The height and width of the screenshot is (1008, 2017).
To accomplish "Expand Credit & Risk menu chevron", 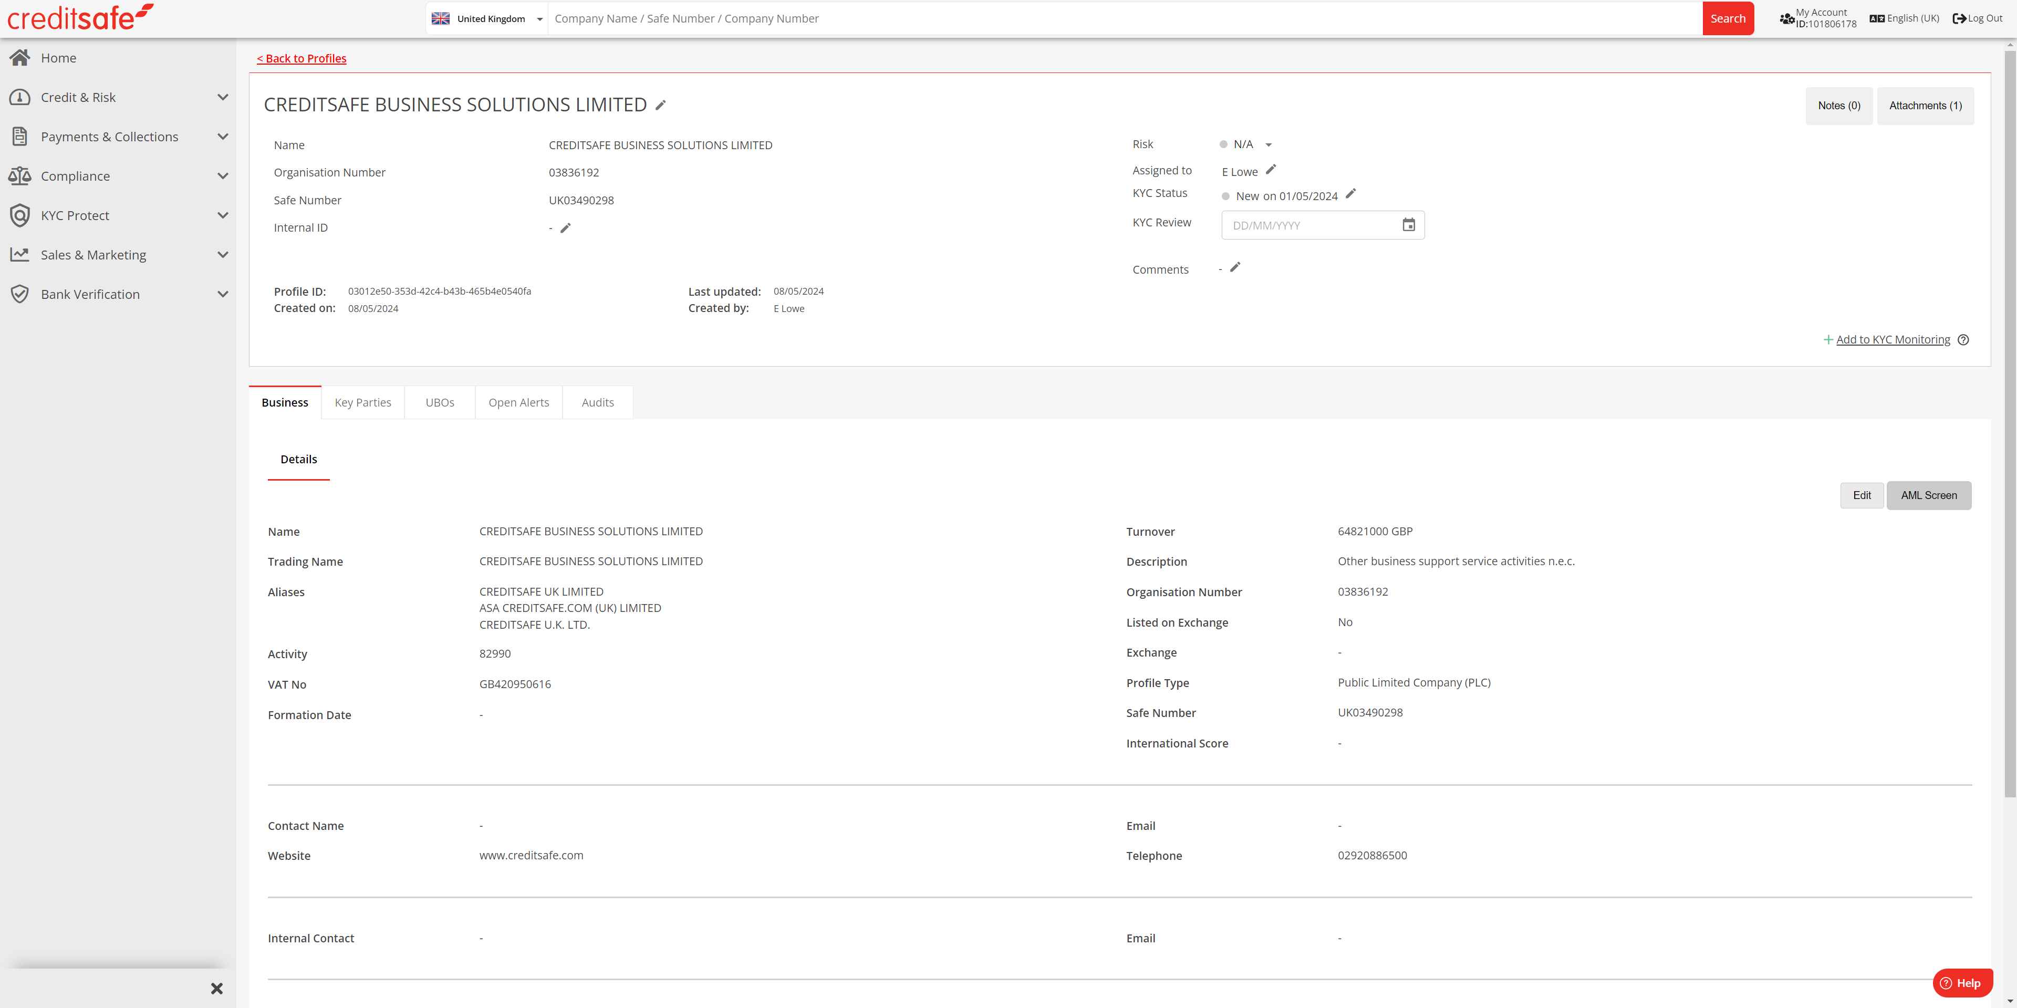I will click(222, 97).
